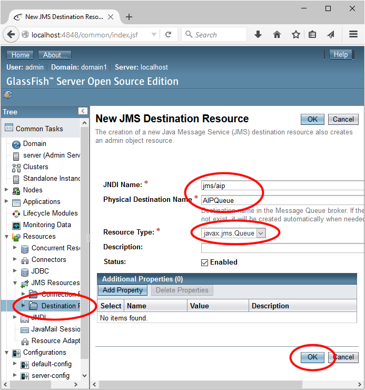Screen dimensions: 365x390
Task: Click the tree scrollbar up arrow
Action: click(85, 123)
